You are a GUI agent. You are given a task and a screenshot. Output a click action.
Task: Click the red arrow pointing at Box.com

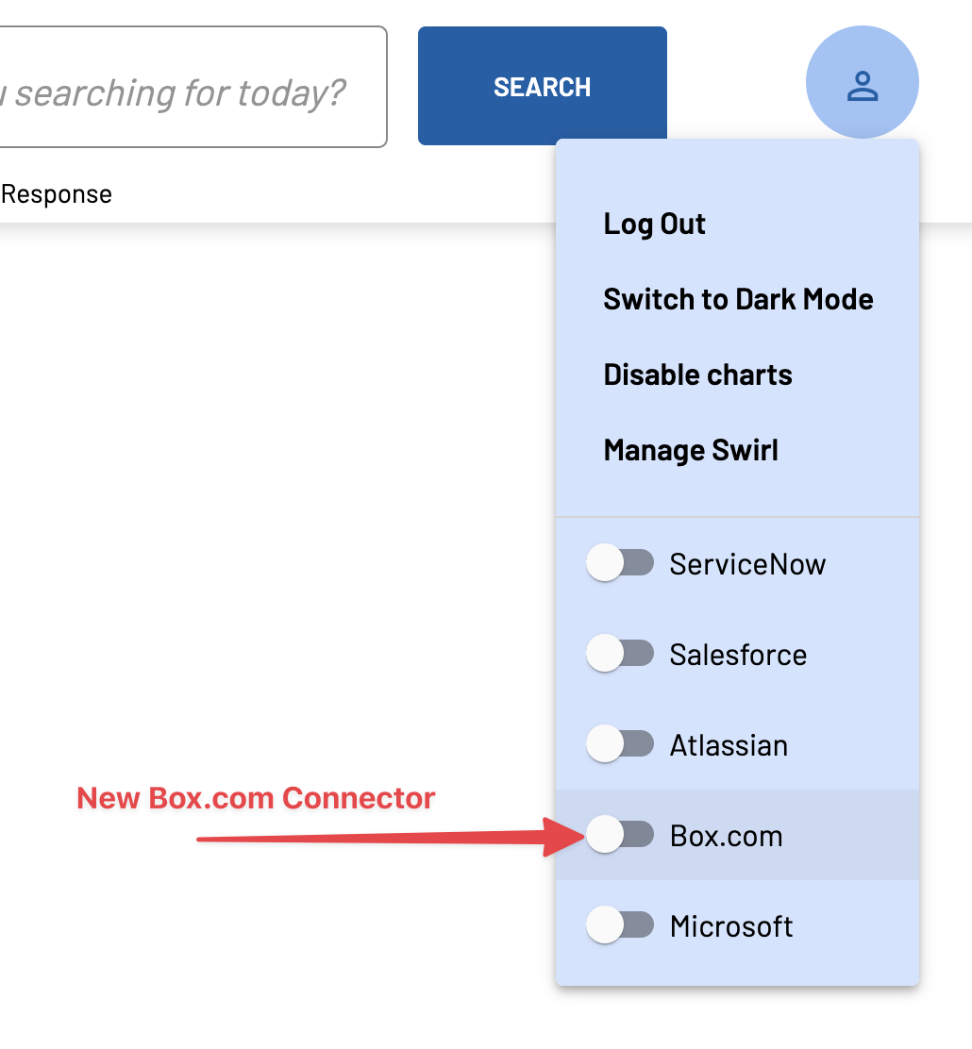coord(392,837)
